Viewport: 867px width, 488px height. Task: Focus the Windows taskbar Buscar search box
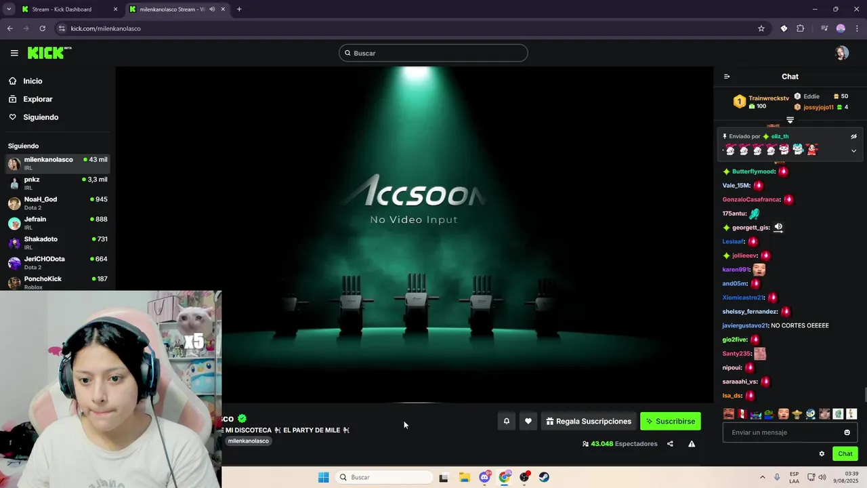pyautogui.click(x=384, y=477)
